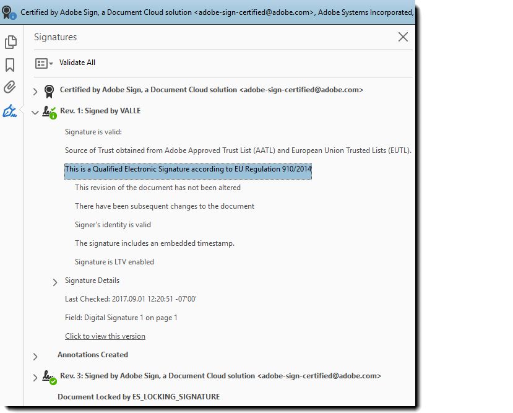
Task: Click certification ribbon icon in blue header bar
Action: pos(8,13)
